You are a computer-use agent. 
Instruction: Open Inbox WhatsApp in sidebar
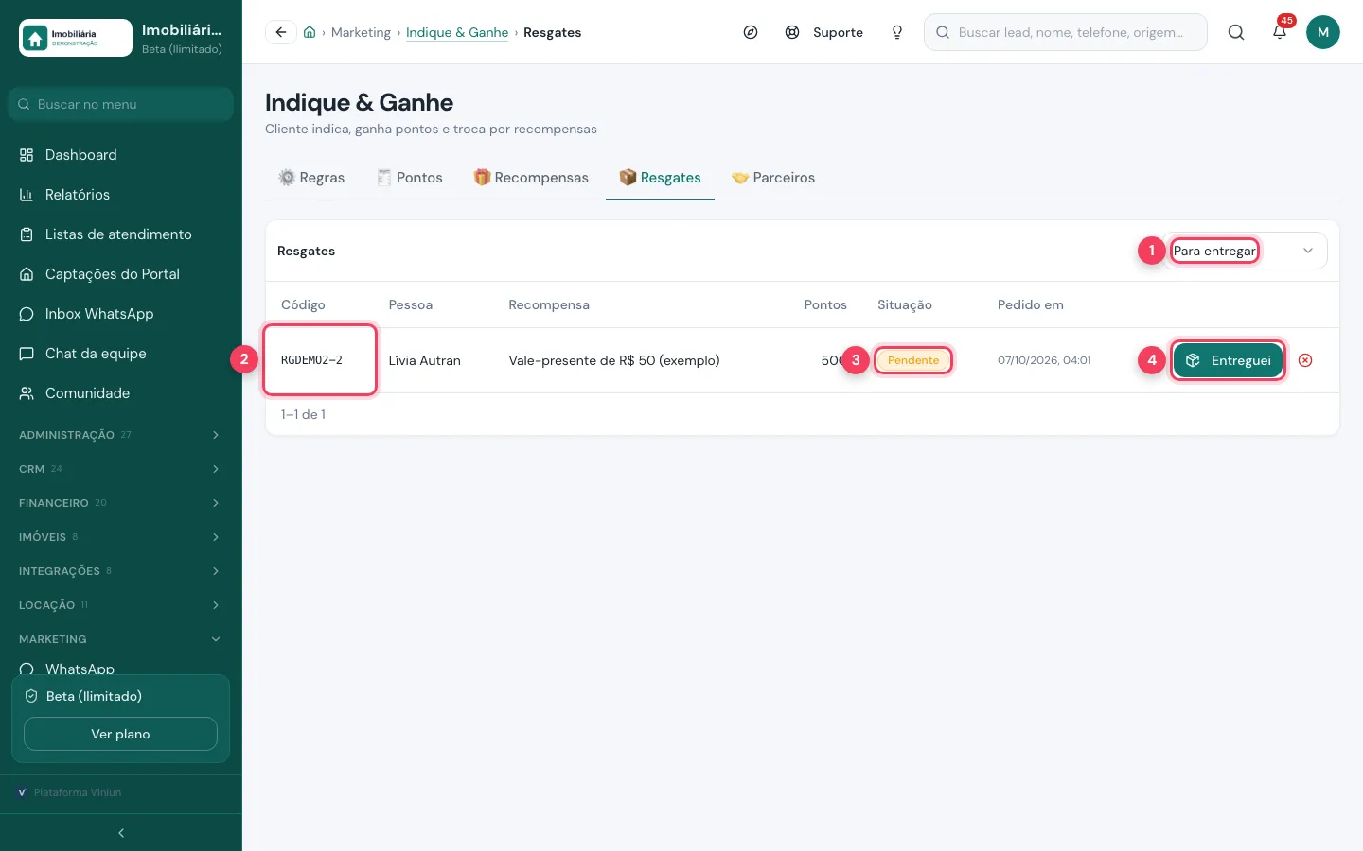click(121, 314)
